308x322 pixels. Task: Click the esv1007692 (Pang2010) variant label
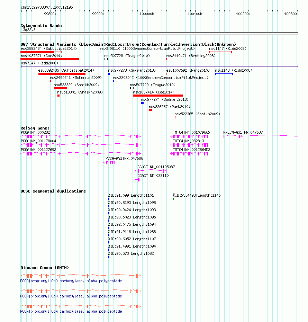pyautogui.click(x=188, y=70)
